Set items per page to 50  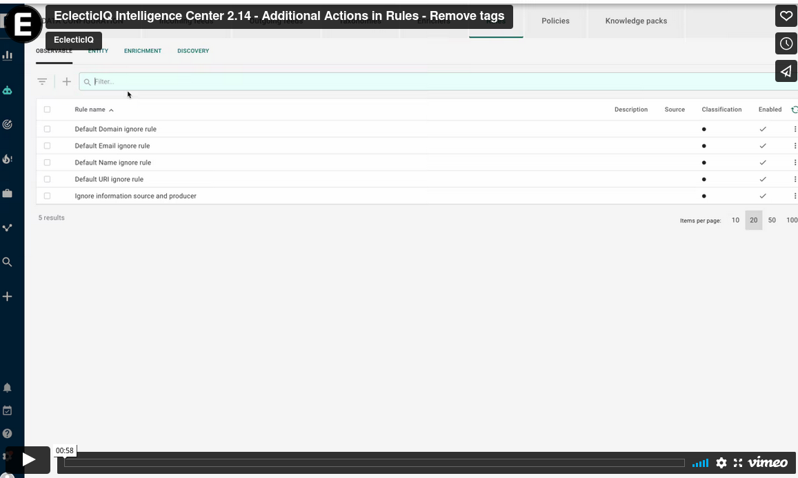click(772, 220)
